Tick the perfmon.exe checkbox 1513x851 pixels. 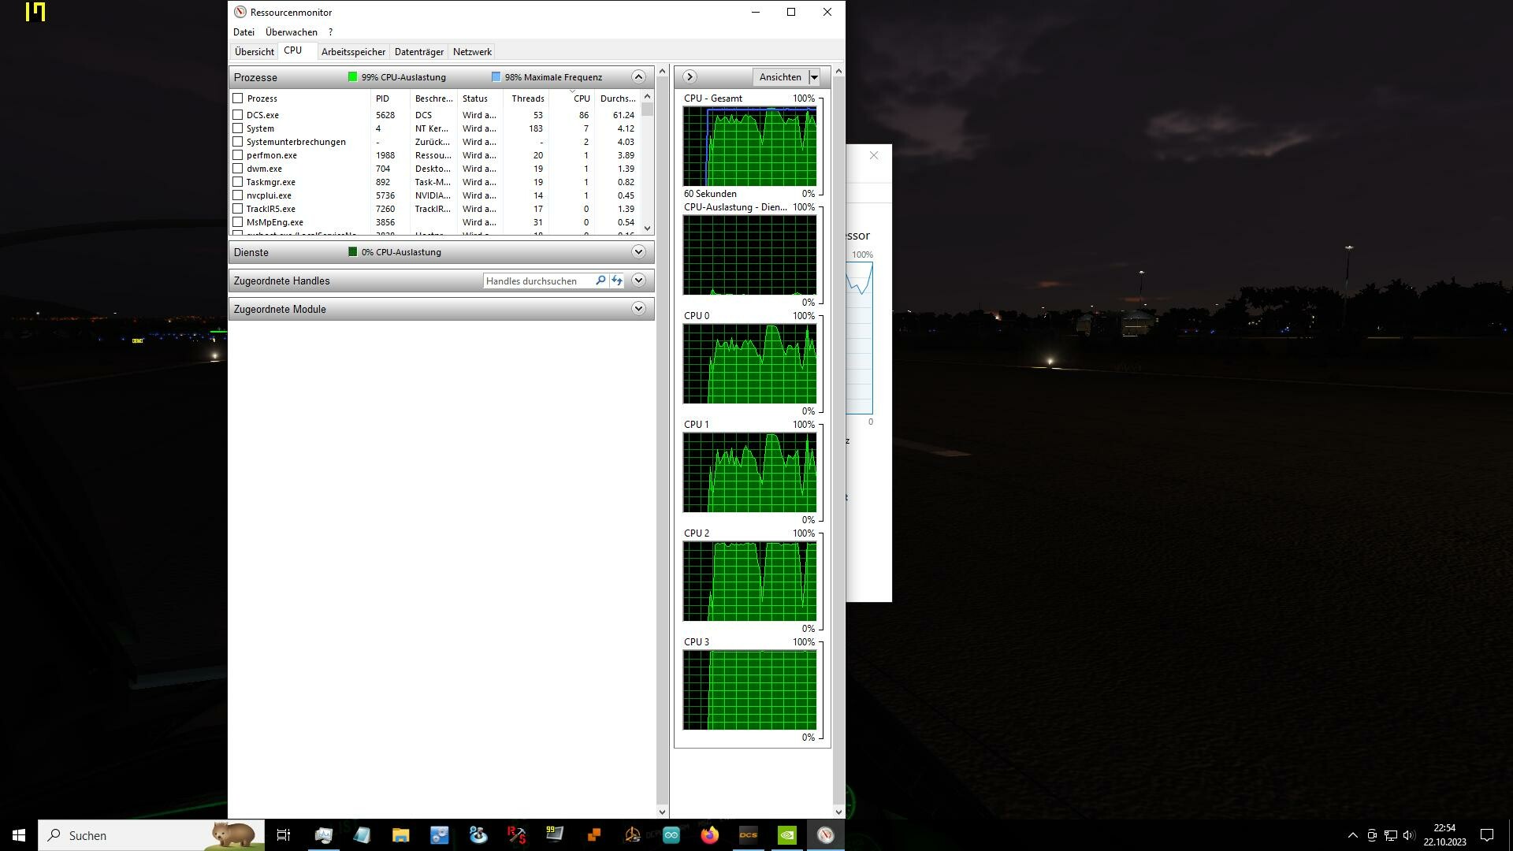237,155
